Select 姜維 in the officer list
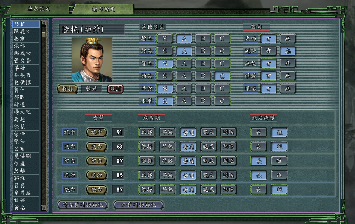 (26, 39)
